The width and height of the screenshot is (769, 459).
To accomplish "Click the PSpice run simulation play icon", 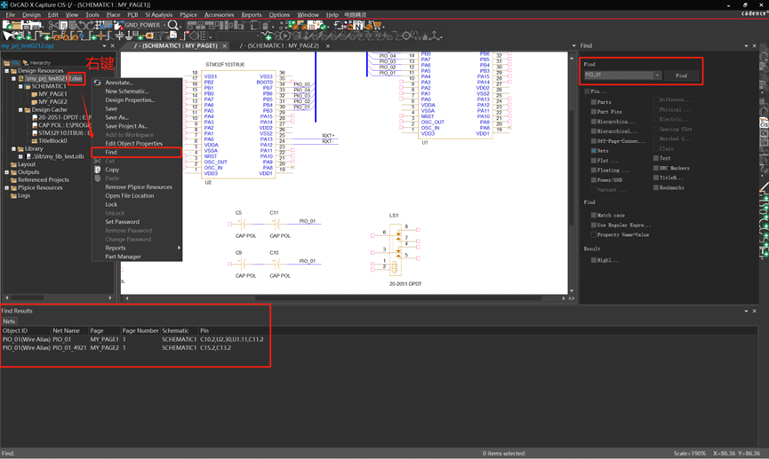I will click(x=284, y=36).
